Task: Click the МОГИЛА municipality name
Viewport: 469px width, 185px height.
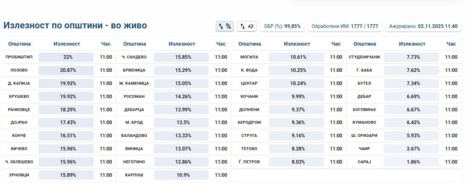Action: point(250,57)
